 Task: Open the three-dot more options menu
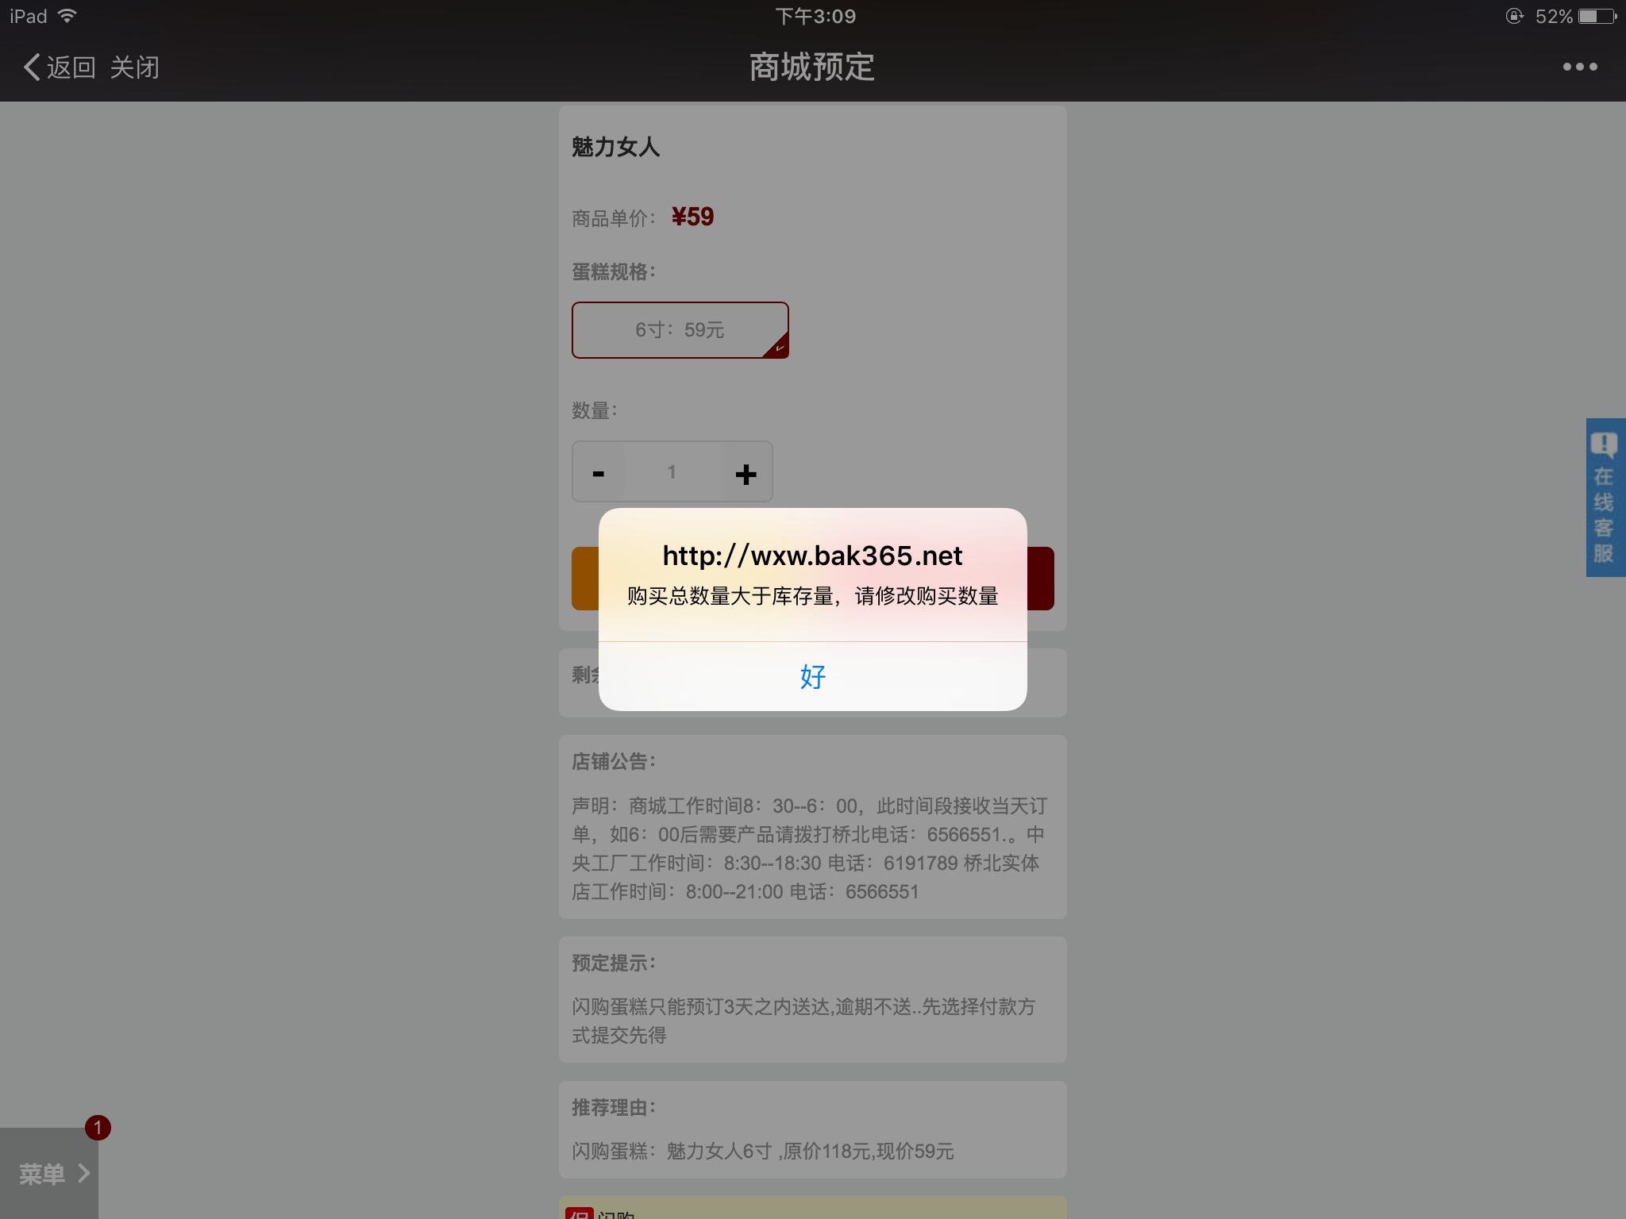coord(1580,67)
